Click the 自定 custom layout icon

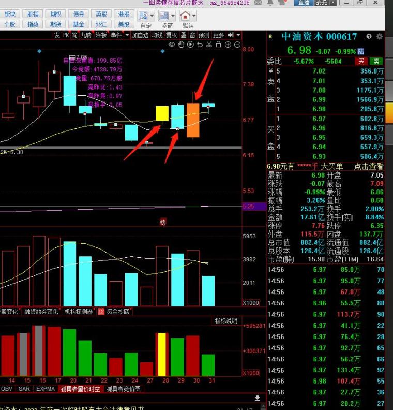(143, 16)
